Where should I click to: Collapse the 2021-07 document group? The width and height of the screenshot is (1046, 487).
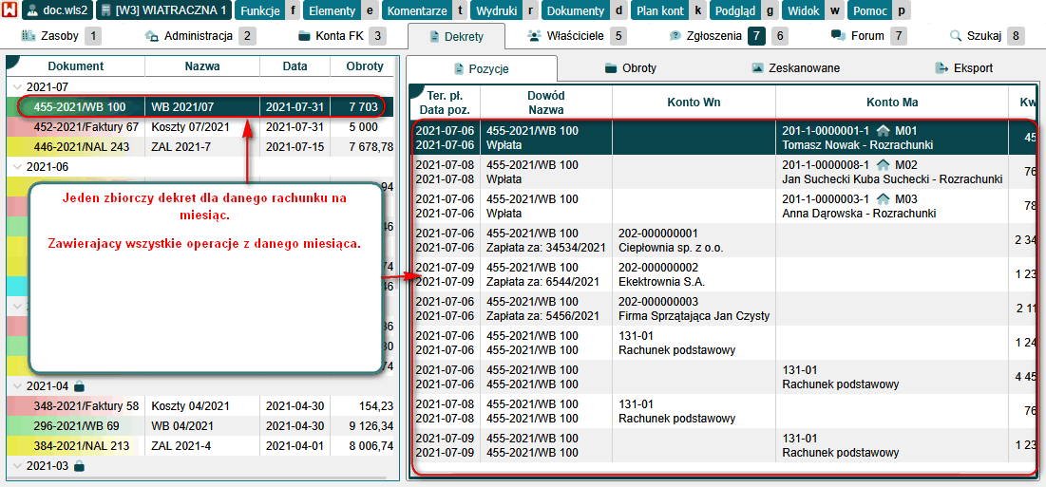tap(16, 86)
